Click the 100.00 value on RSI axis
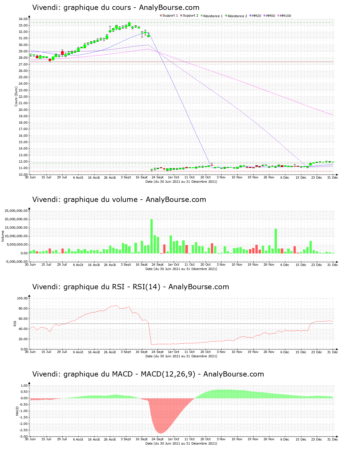Viewport: 349px width, 451px height. 22,298
